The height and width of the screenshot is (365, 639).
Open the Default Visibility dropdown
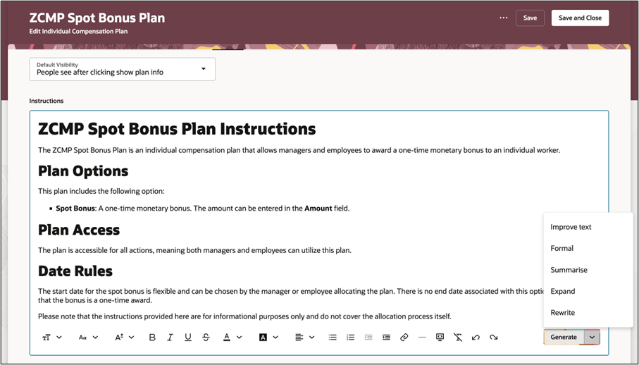pyautogui.click(x=122, y=69)
